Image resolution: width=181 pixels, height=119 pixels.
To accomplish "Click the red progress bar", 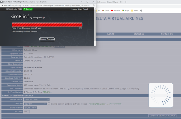I will click(47, 25).
